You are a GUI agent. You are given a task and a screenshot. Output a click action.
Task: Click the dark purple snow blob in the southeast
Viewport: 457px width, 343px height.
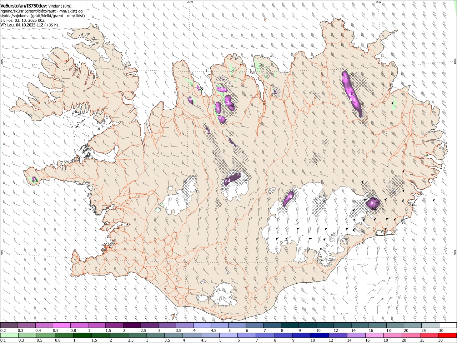(x=373, y=203)
